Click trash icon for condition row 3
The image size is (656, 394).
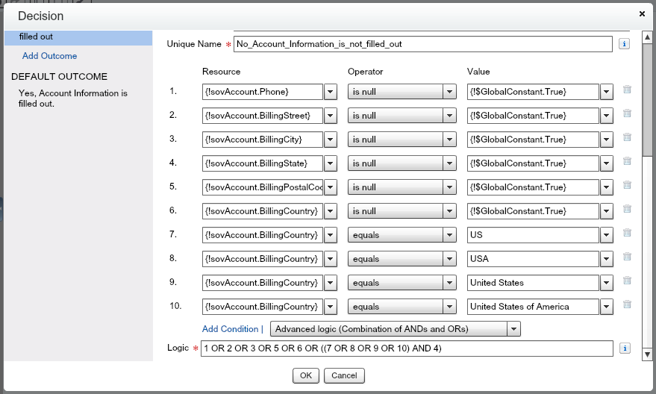pyautogui.click(x=627, y=137)
